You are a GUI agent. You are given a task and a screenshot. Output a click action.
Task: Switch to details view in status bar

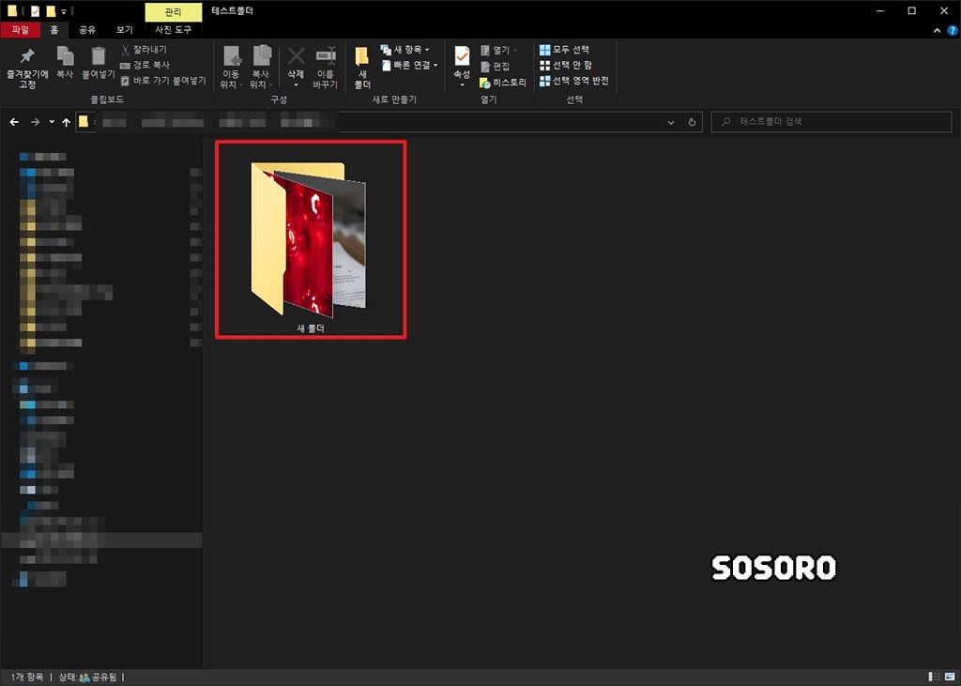coord(934,677)
